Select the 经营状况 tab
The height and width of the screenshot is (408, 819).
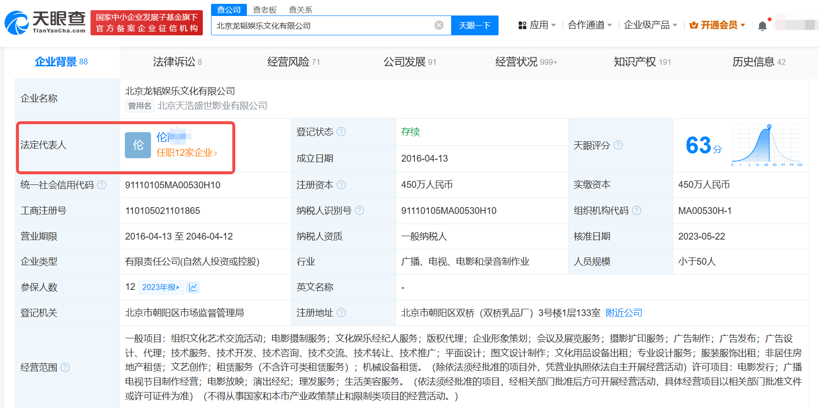[x=526, y=62]
